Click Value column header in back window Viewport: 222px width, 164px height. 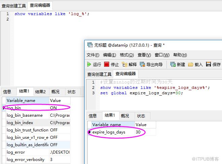click(x=59, y=101)
